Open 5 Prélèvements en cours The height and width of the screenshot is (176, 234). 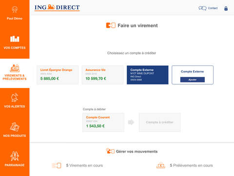[191, 165]
